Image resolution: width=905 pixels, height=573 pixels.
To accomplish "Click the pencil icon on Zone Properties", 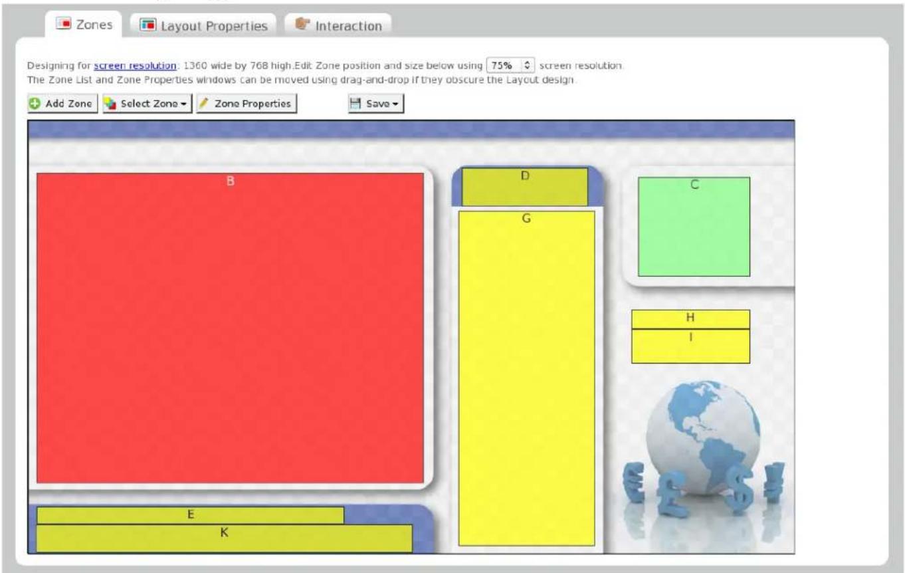I will 205,104.
